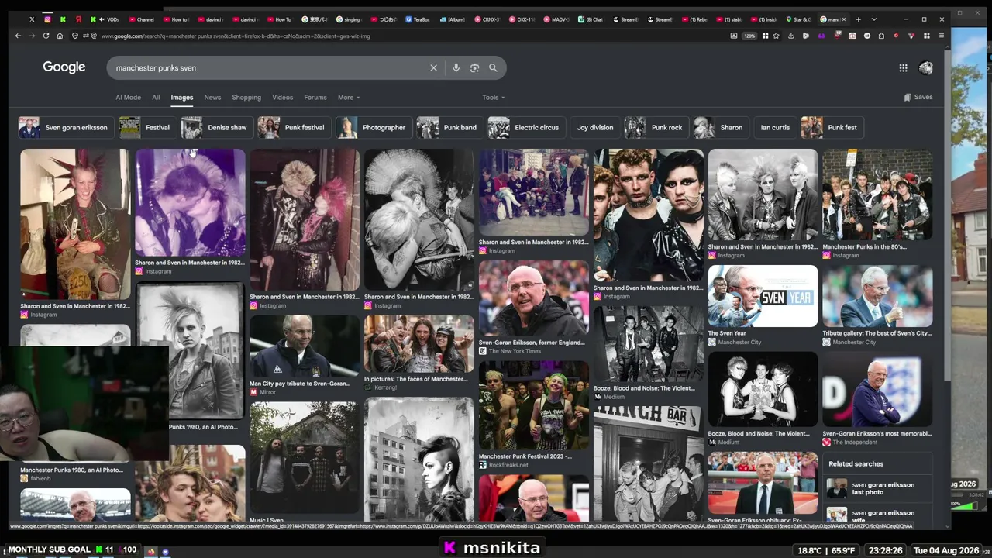The image size is (992, 558).
Task: Open 'Manchester Punk Festival 2023' image result
Action: pos(533,406)
